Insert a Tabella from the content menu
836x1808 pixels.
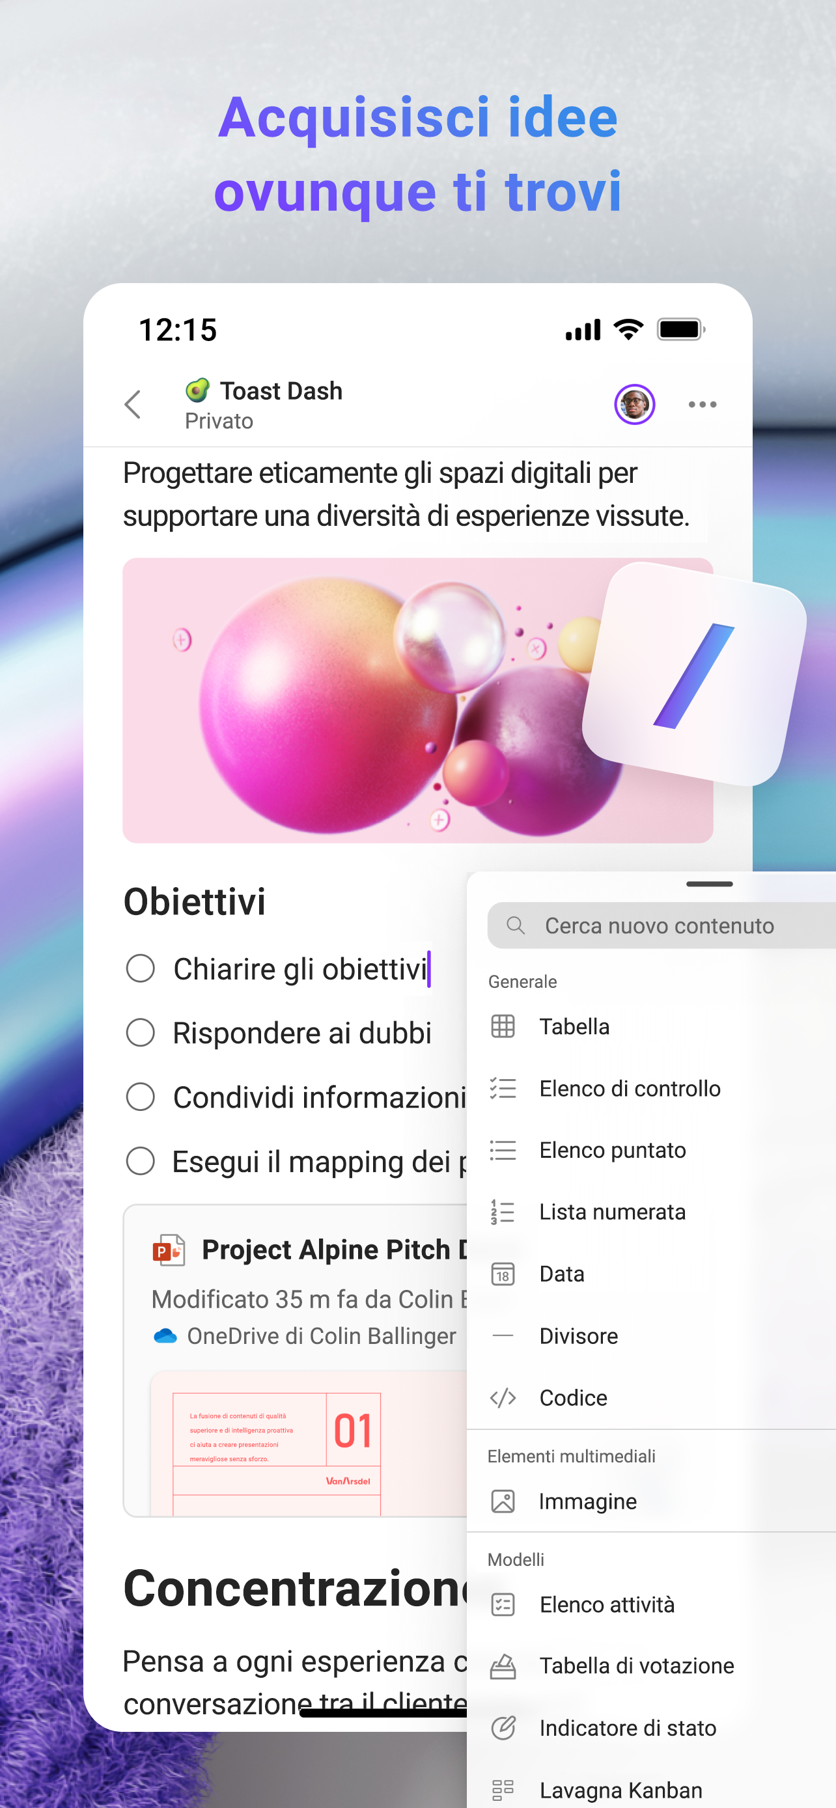coord(651,1026)
